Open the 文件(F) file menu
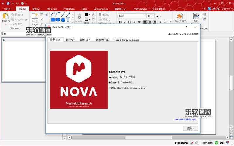 click(8, 9)
